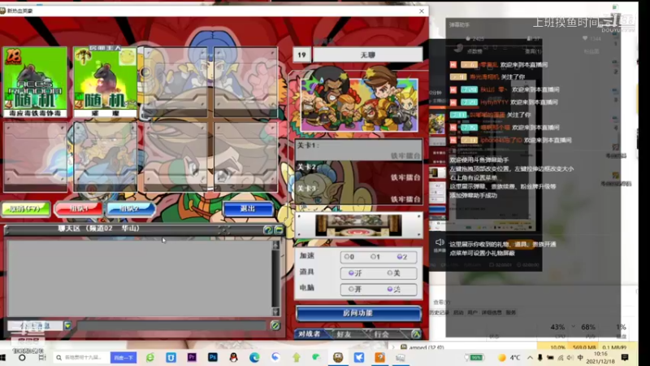Screen dimensions: 650x366
Task: Select stage row 关卡2
Action: tap(358, 172)
